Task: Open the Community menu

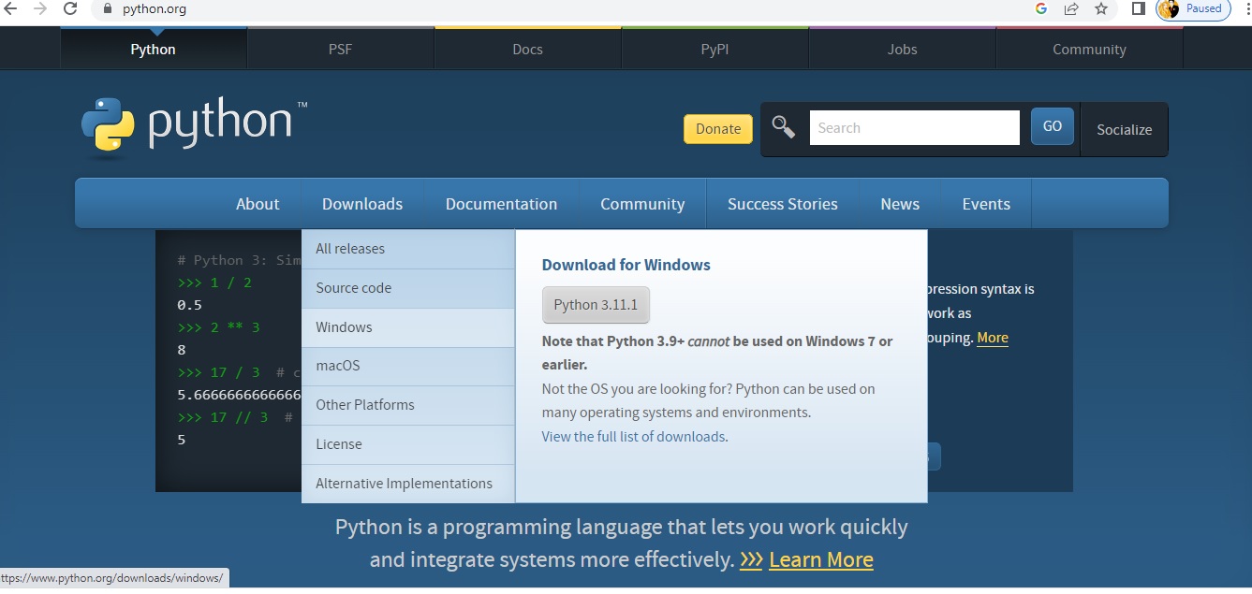Action: pyautogui.click(x=642, y=203)
